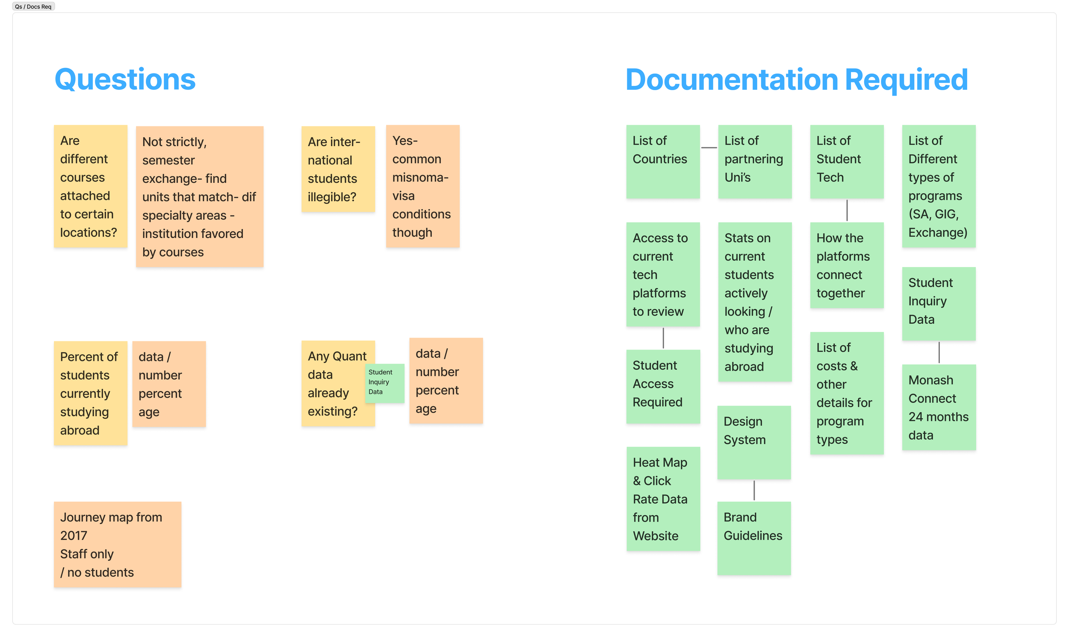Select the 'List of Countries' green note
This screenshot has width=1069, height=637.
(x=662, y=162)
